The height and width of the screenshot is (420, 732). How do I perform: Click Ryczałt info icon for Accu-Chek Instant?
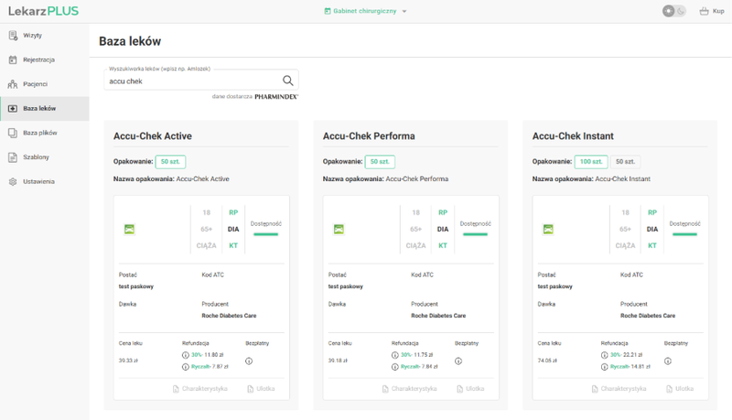coord(605,367)
